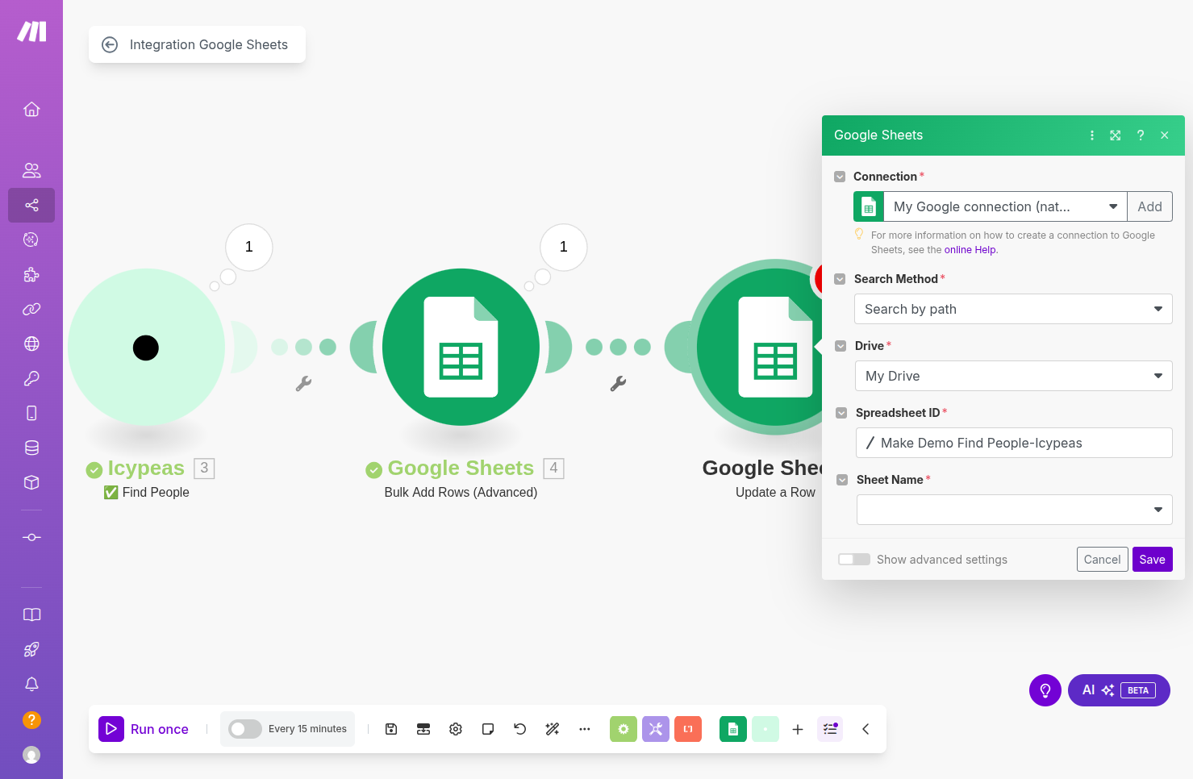Click the back arrow beside Integration Google Sheets

[110, 45]
